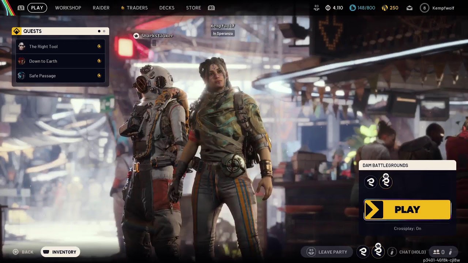Click the R1 next-tab icon
Viewport: 468px width, 263px height.
tap(211, 8)
